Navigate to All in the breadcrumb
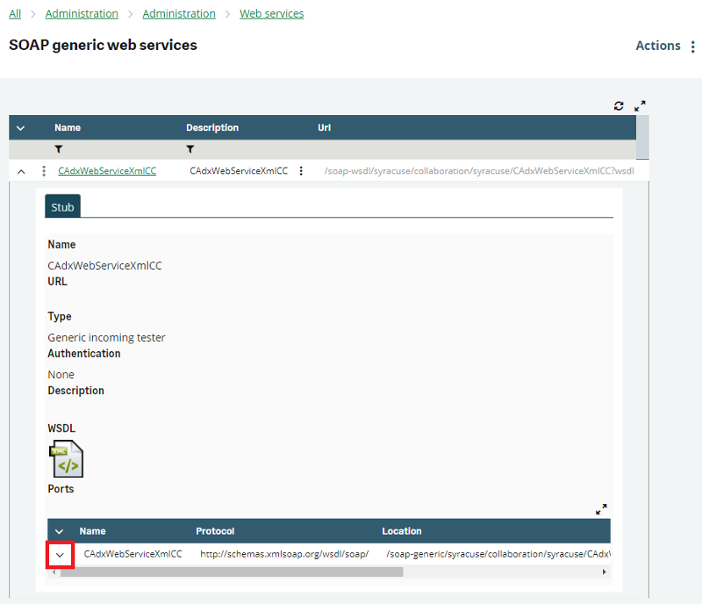The image size is (702, 604). click(15, 14)
